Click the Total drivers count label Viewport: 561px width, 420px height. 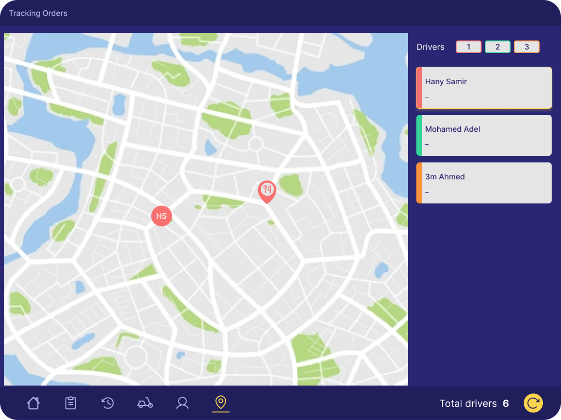coord(474,404)
